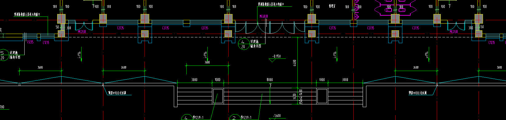Select the MC6038 door label
Screen dimensions: 506x120
click(264, 16)
